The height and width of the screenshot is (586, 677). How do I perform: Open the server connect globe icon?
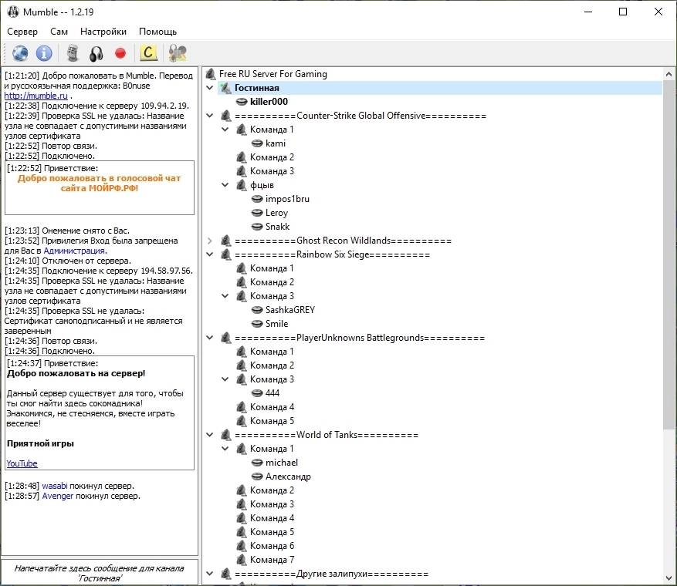(20, 53)
